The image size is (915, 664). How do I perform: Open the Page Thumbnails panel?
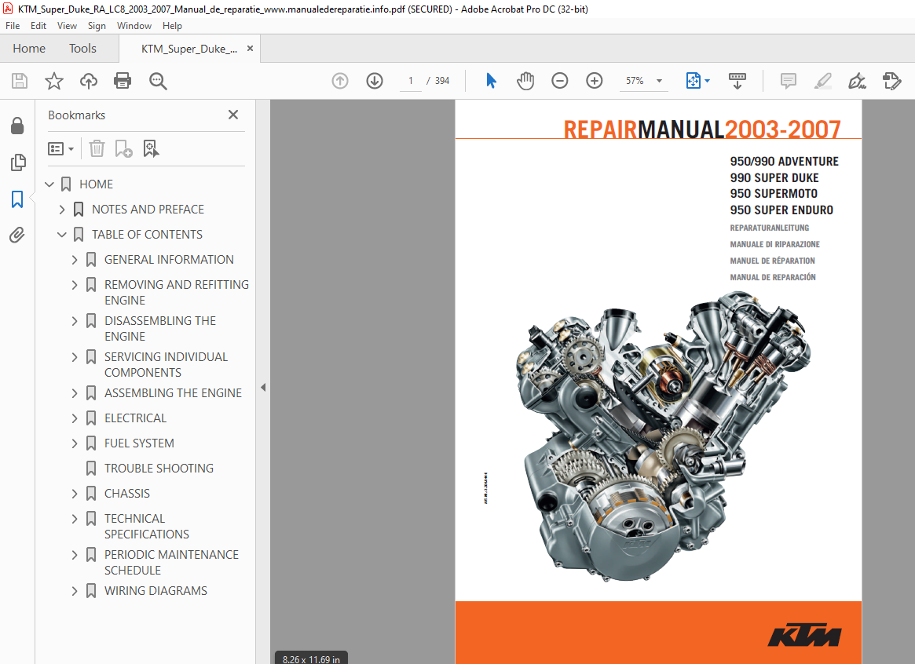point(17,162)
